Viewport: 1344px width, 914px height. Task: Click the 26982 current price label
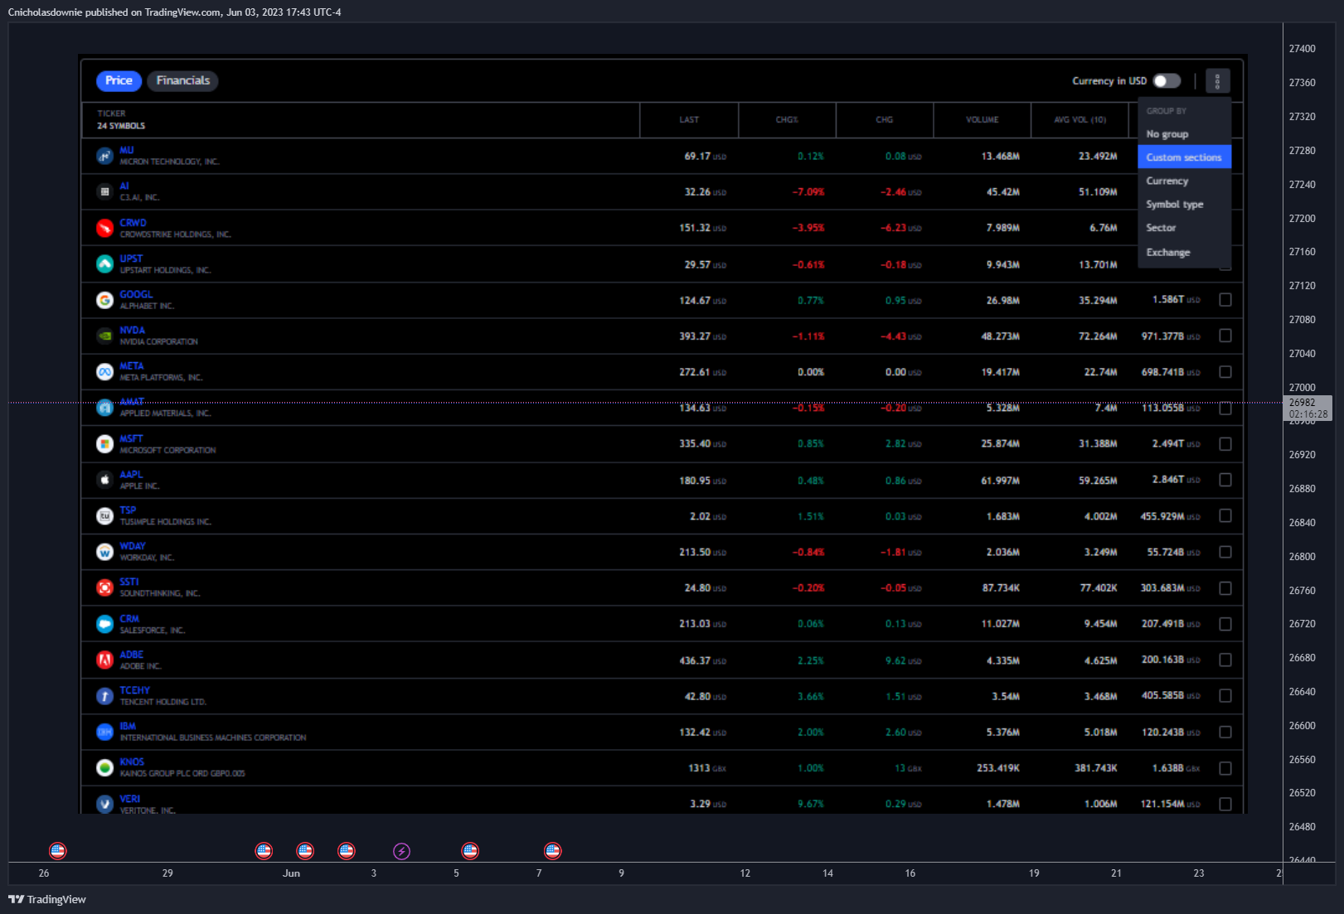pos(1308,409)
